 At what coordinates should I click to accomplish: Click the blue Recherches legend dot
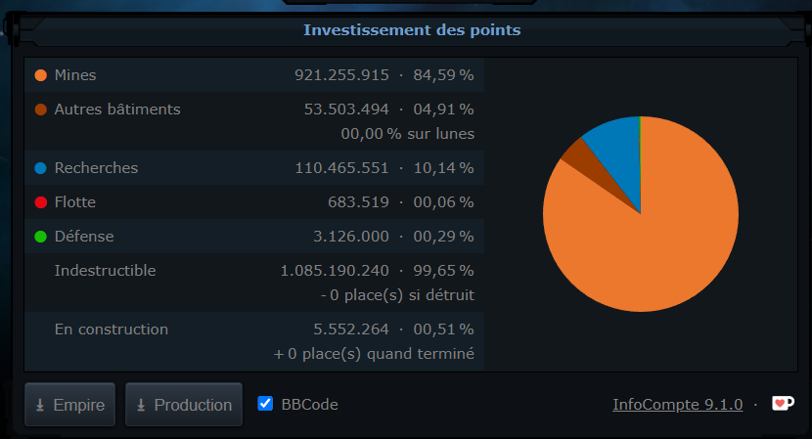pos(40,168)
